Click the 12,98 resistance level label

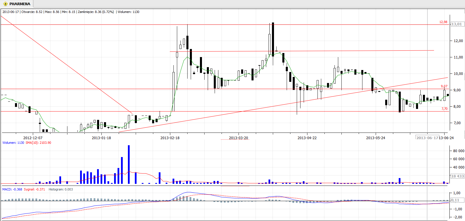443,22
